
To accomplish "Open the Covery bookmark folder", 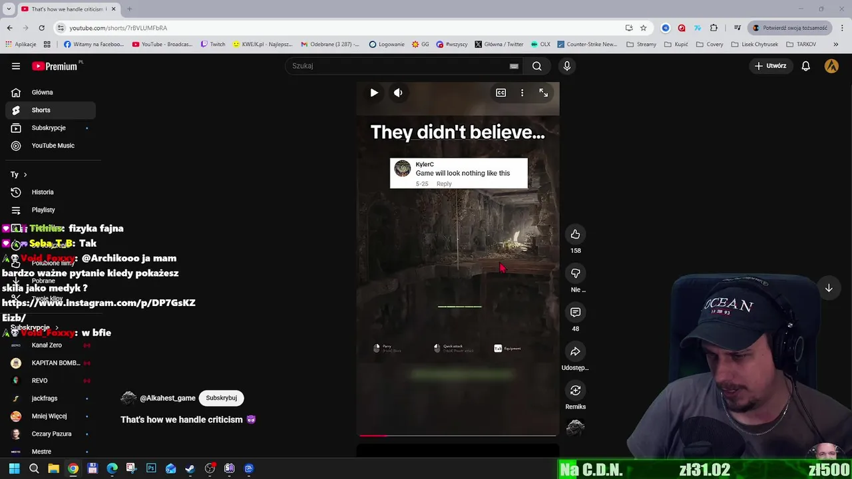I will coord(710,45).
